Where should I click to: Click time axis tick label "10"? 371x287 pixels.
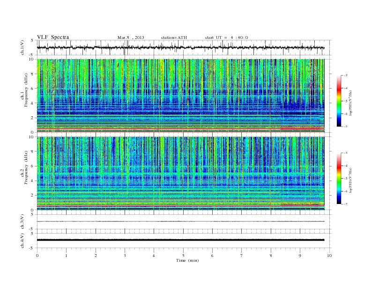click(329, 256)
